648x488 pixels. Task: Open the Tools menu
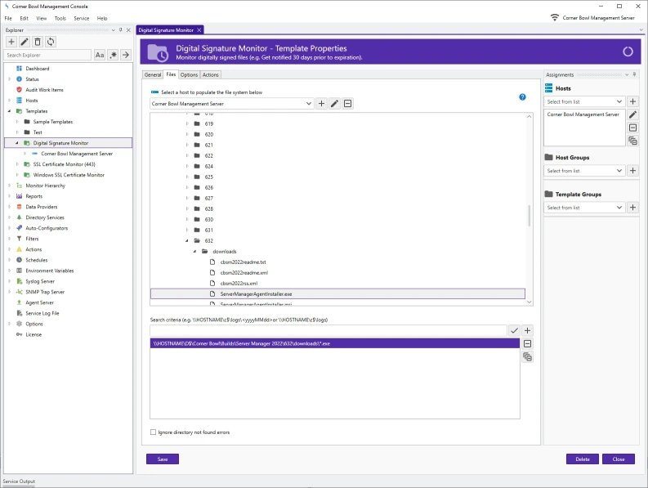[x=60, y=18]
